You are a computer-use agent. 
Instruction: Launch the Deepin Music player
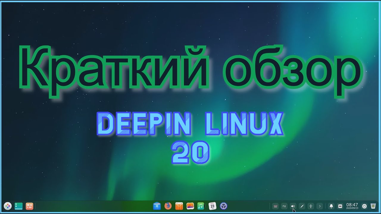(201, 206)
